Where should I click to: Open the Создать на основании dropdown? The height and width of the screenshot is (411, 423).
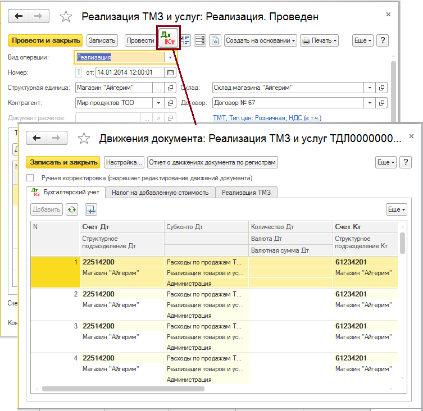[261, 40]
